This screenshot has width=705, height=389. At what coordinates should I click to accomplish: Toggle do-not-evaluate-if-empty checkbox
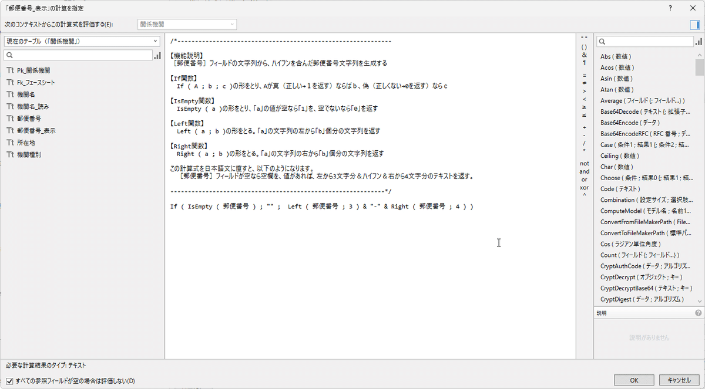point(9,381)
